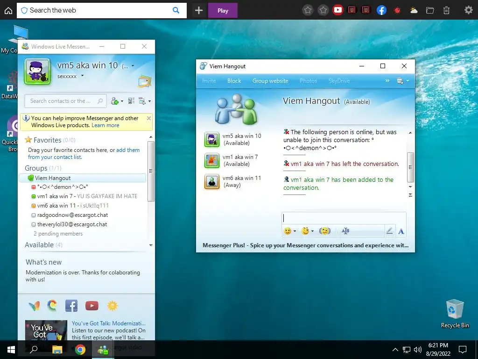Click the Facebook icon in Messenger footer
This screenshot has height=359, width=478.
tap(71, 306)
